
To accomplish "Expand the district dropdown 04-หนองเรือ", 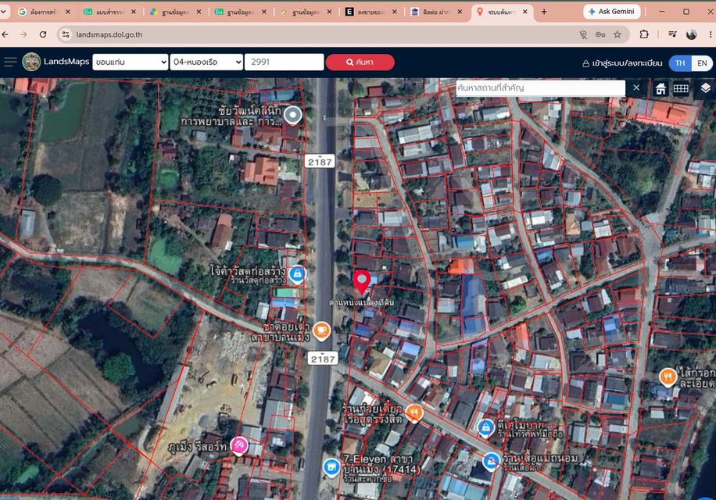I will point(206,62).
